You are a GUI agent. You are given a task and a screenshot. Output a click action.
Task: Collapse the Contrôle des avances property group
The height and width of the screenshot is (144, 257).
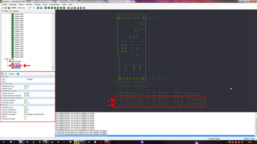tap(1, 91)
